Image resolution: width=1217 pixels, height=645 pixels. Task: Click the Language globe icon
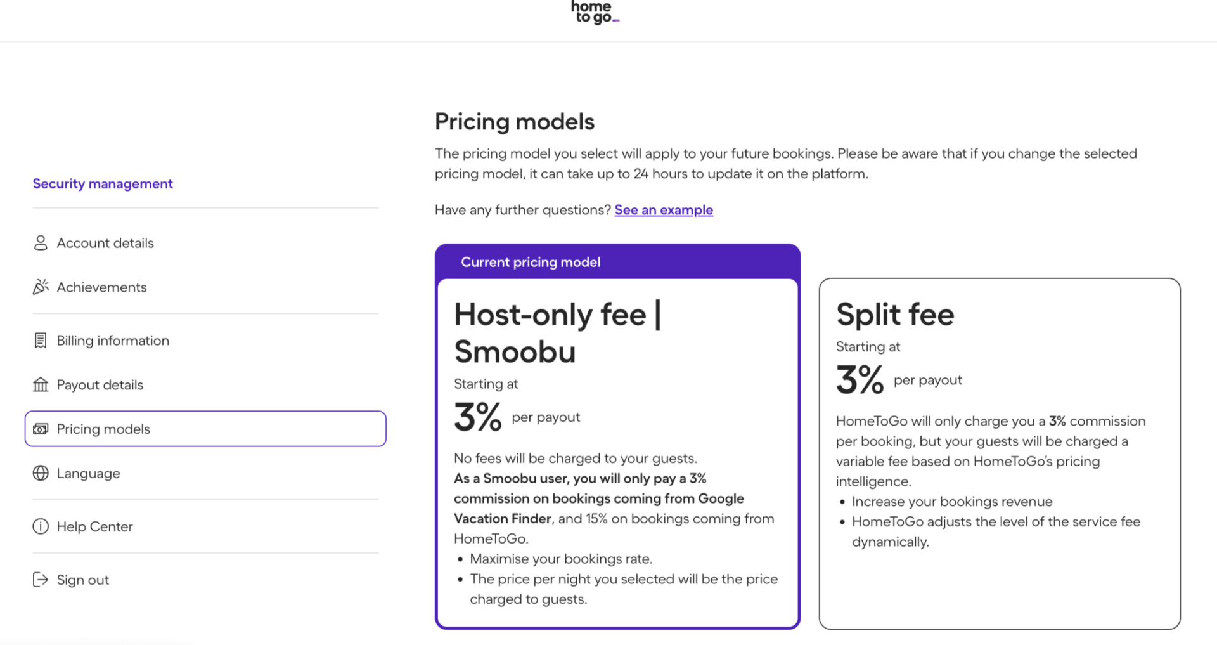pos(41,473)
